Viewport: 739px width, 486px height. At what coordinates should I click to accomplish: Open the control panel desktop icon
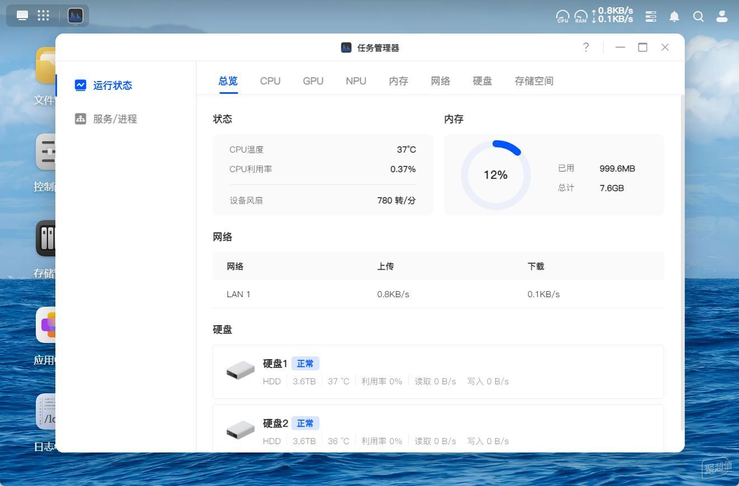[46, 152]
